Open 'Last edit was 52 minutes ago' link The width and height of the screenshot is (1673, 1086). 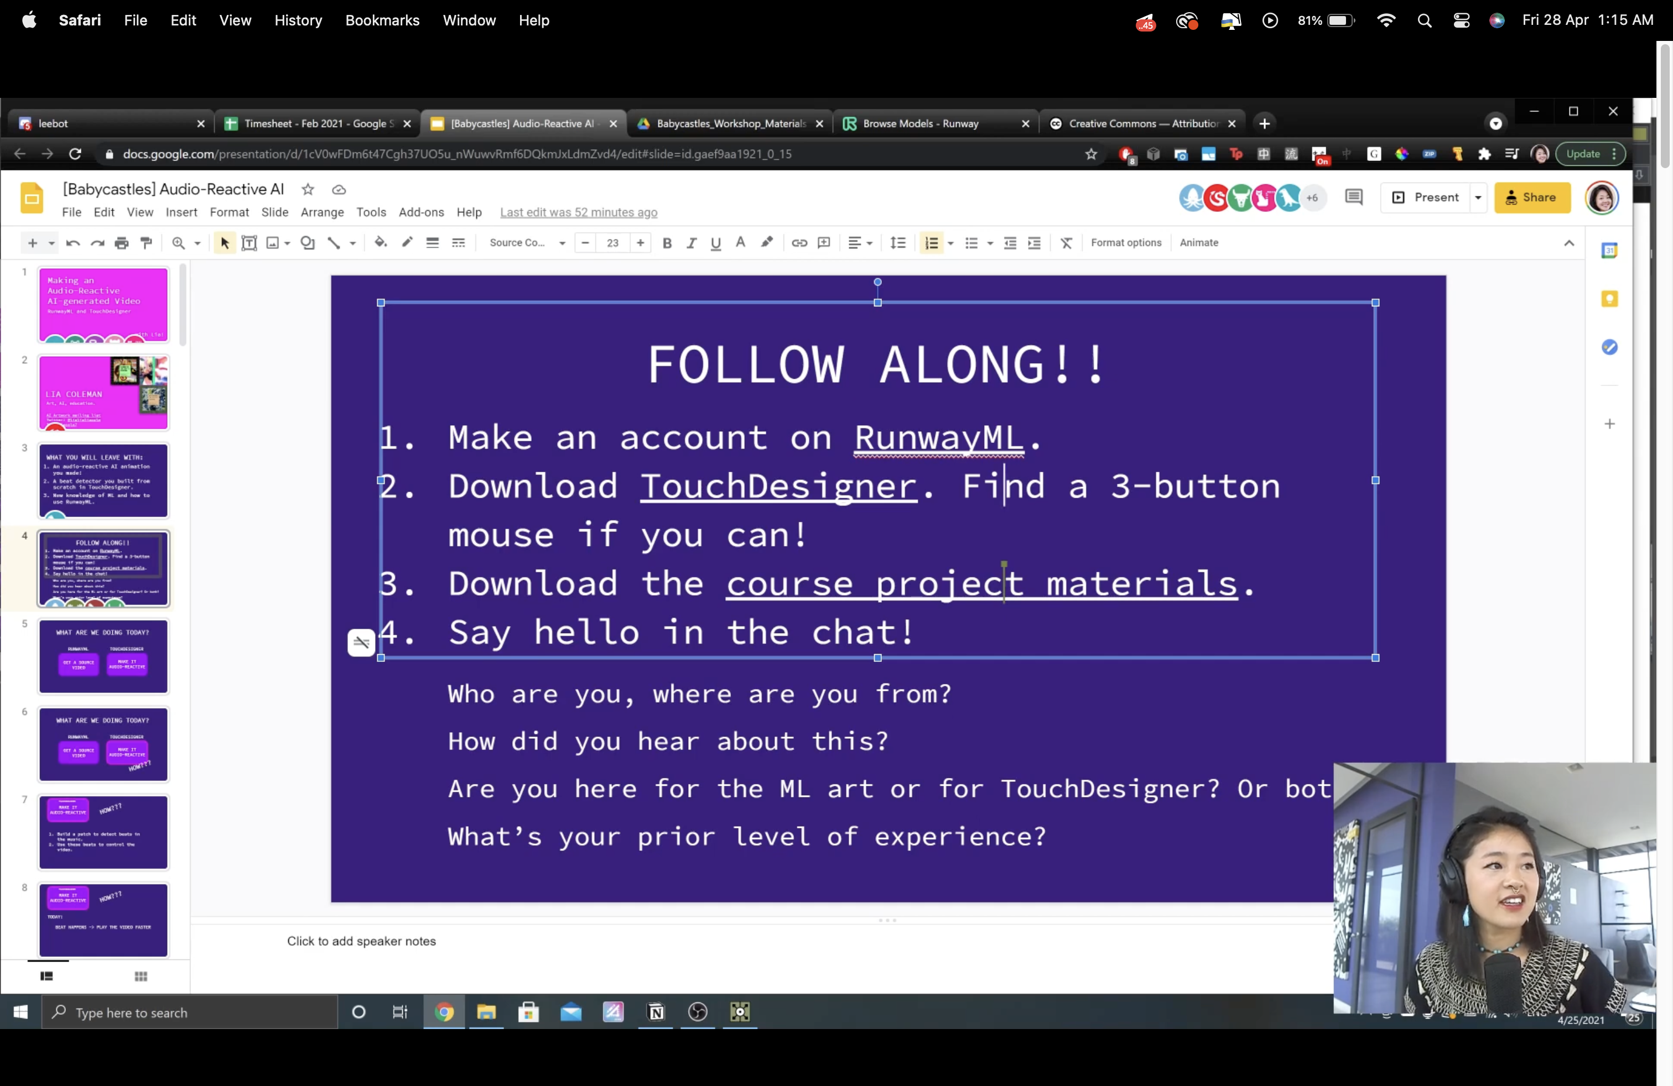[579, 212]
